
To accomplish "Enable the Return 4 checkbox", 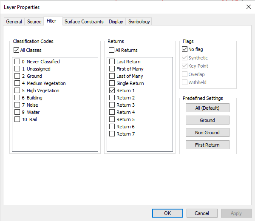I will pyautogui.click(x=112, y=112).
